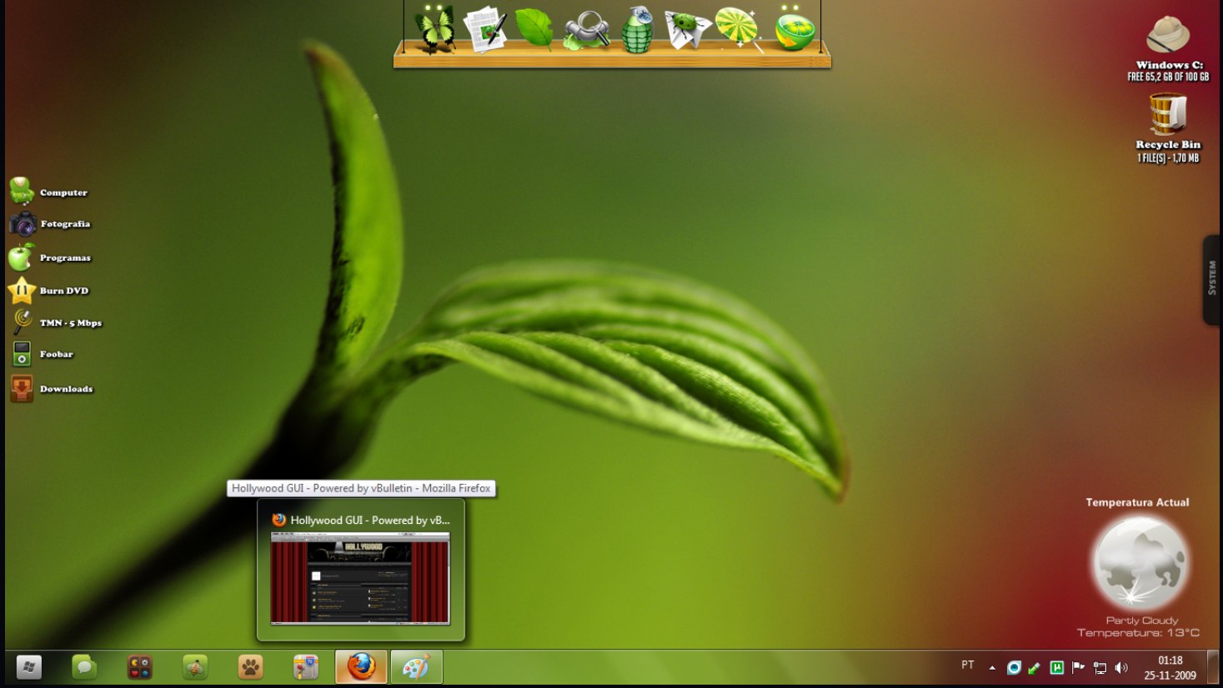Screen dimensions: 1223x688
Task: Launch the Burn DVD star shortcut
Action: 48,291
